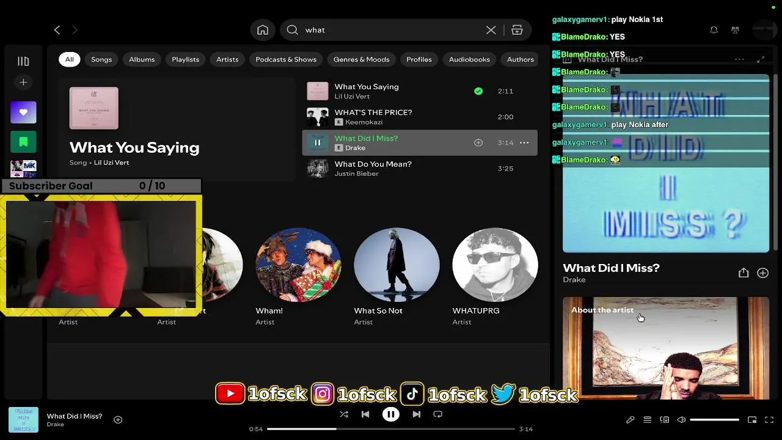The height and width of the screenshot is (440, 782).
Task: Go back with the left arrow
Action: tap(57, 30)
